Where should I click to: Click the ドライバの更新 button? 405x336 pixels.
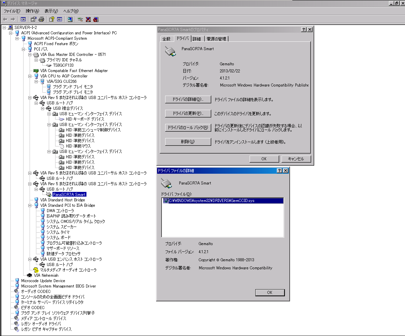[x=188, y=113]
